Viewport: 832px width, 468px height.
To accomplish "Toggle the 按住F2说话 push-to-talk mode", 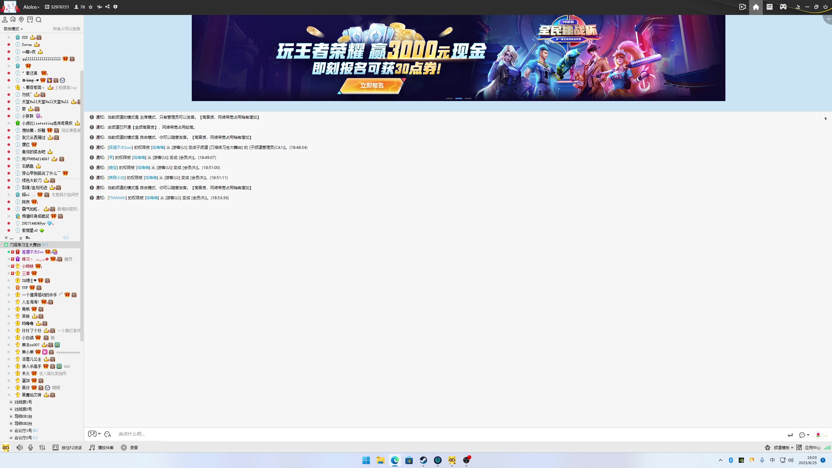I will [x=67, y=448].
